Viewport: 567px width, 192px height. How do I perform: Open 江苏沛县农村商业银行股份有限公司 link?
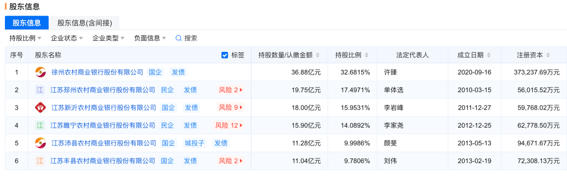tap(104, 143)
